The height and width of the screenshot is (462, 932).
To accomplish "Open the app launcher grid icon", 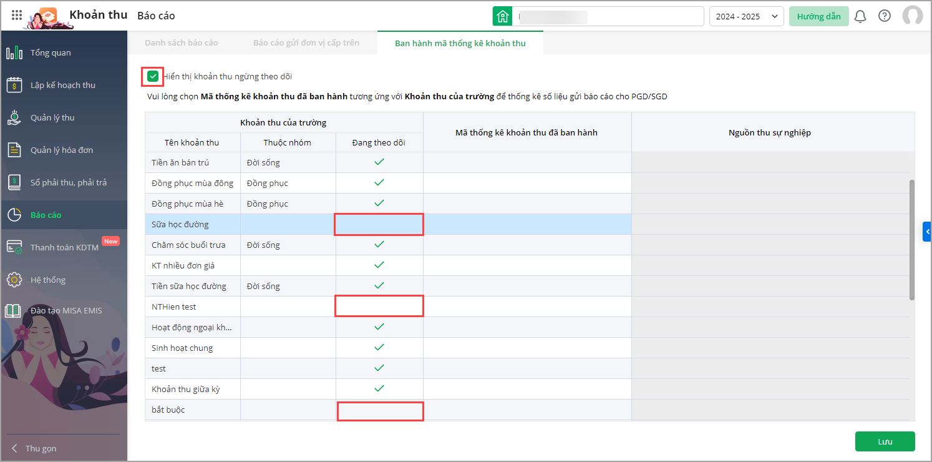I will pyautogui.click(x=17, y=15).
